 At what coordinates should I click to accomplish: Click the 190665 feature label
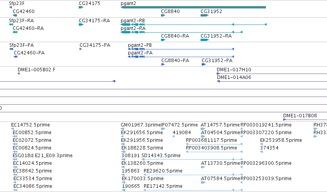(131, 186)
